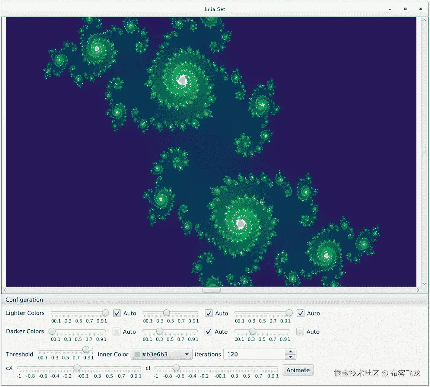Click the first Lighter Colors slider handle
430x387 pixels.
coord(105,313)
